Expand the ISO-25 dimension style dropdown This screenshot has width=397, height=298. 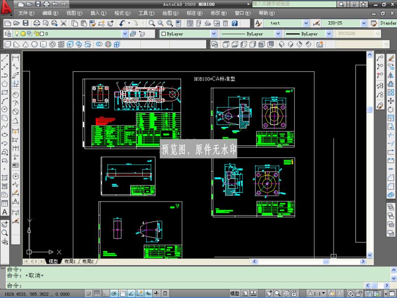pyautogui.click(x=364, y=23)
